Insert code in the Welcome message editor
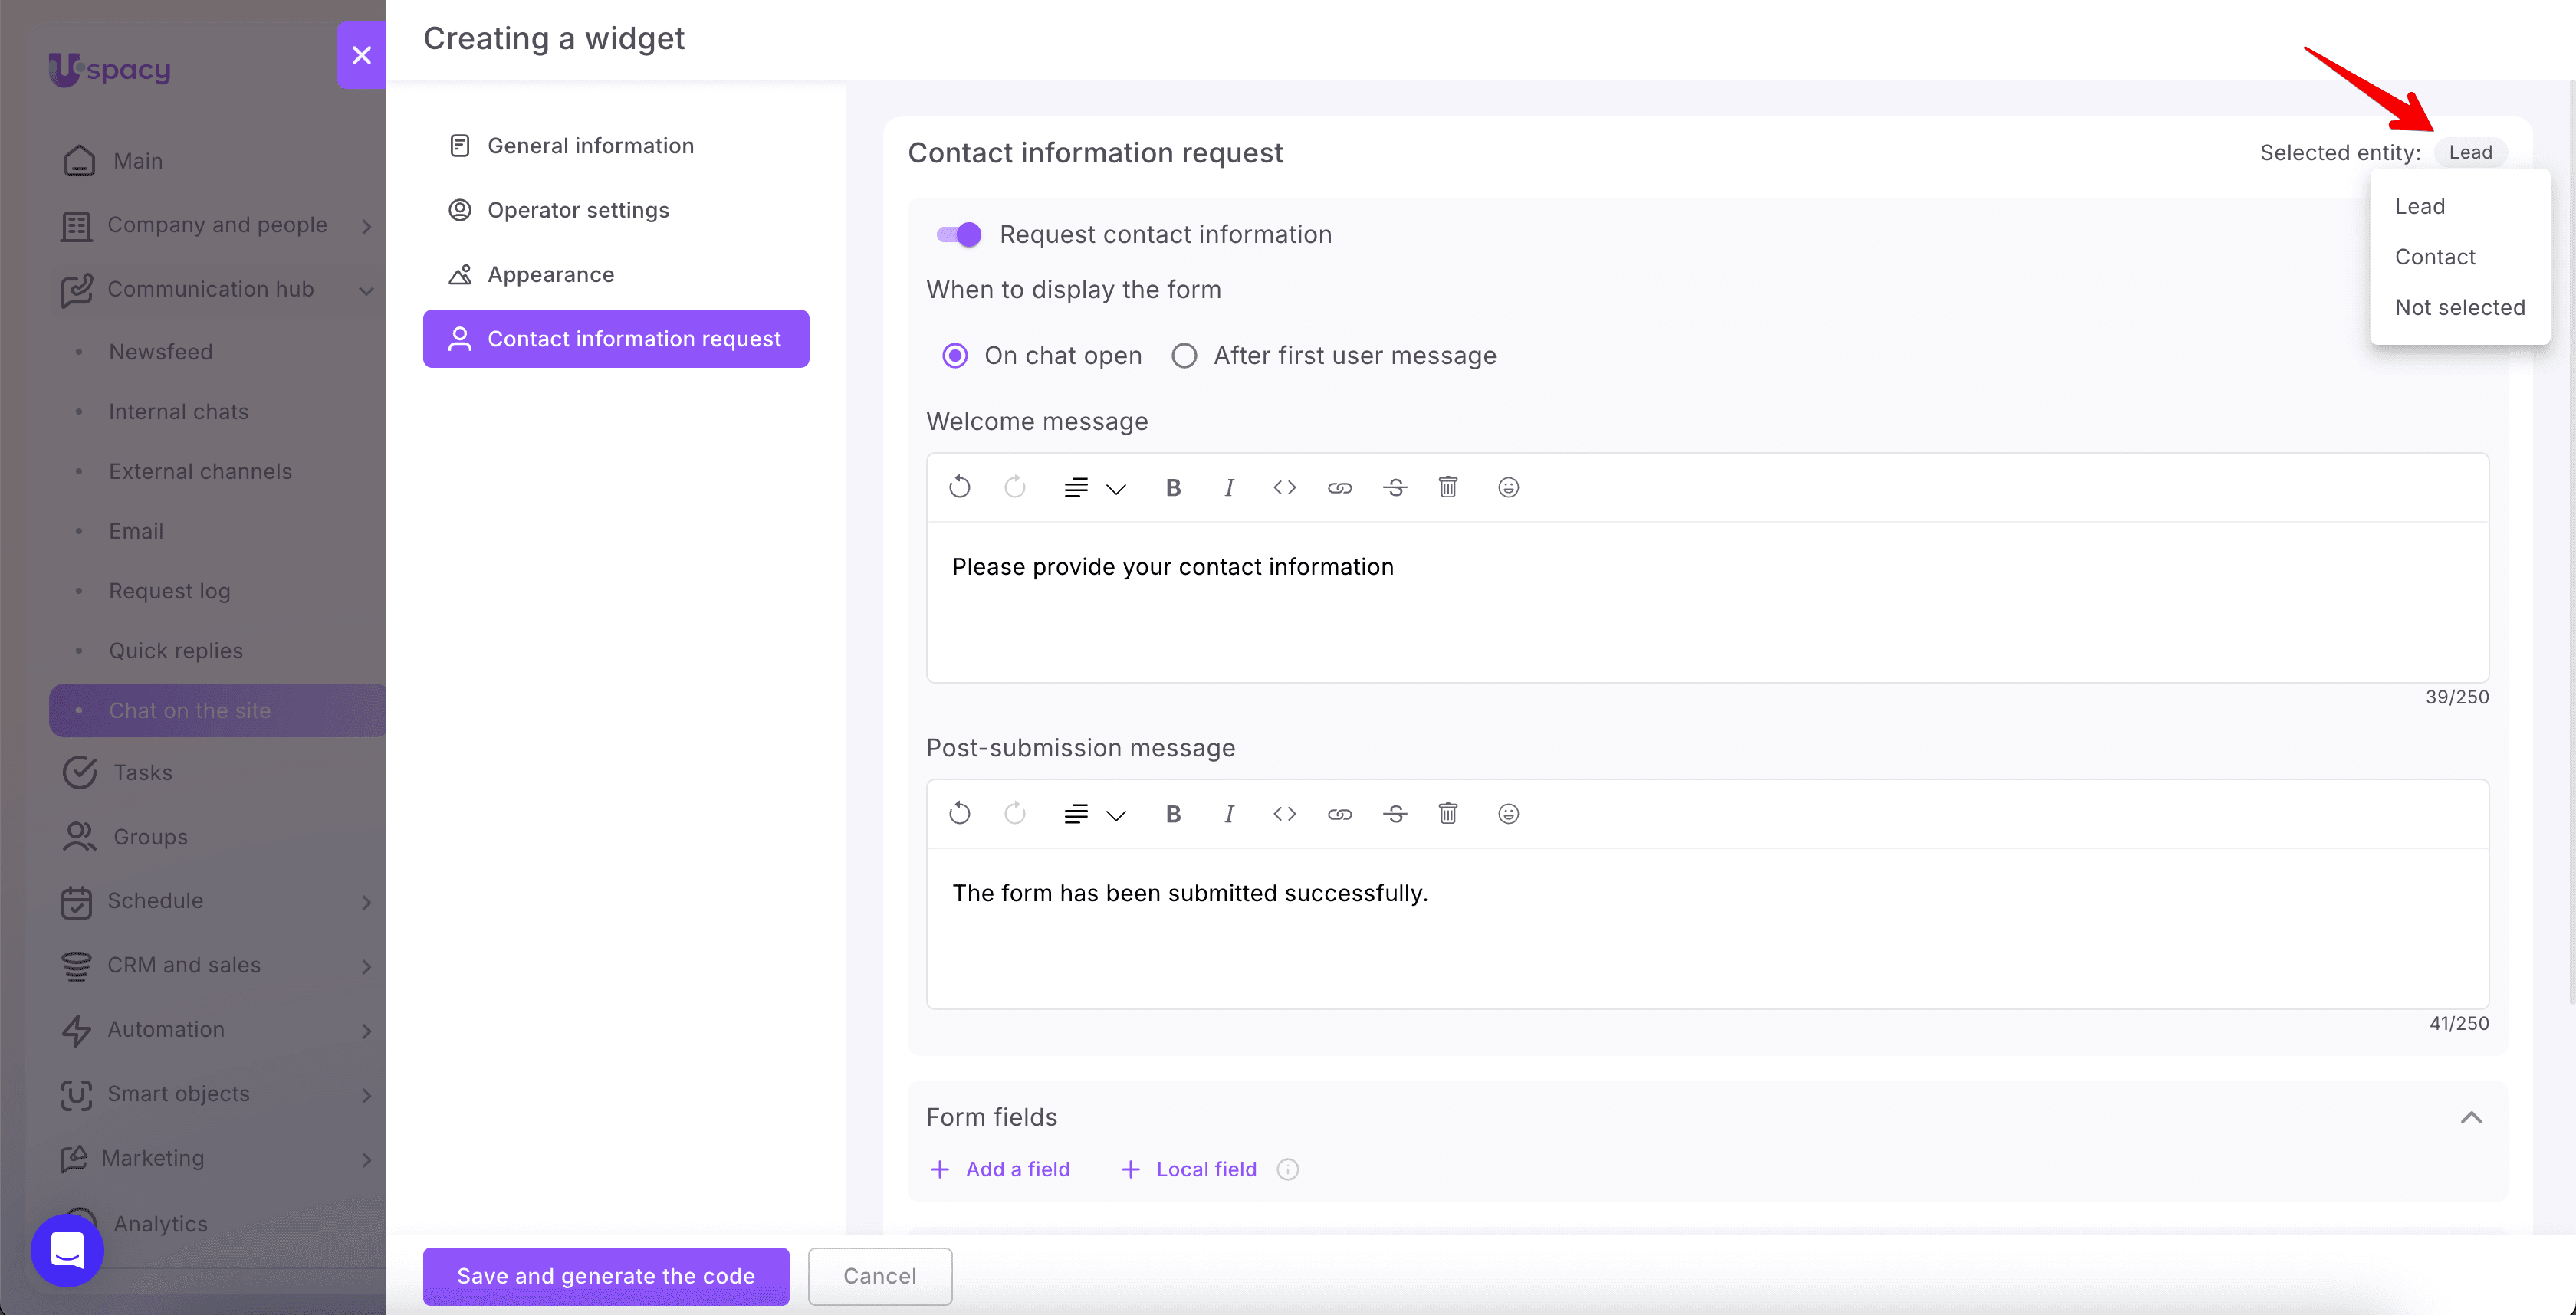2576x1315 pixels. click(1285, 487)
